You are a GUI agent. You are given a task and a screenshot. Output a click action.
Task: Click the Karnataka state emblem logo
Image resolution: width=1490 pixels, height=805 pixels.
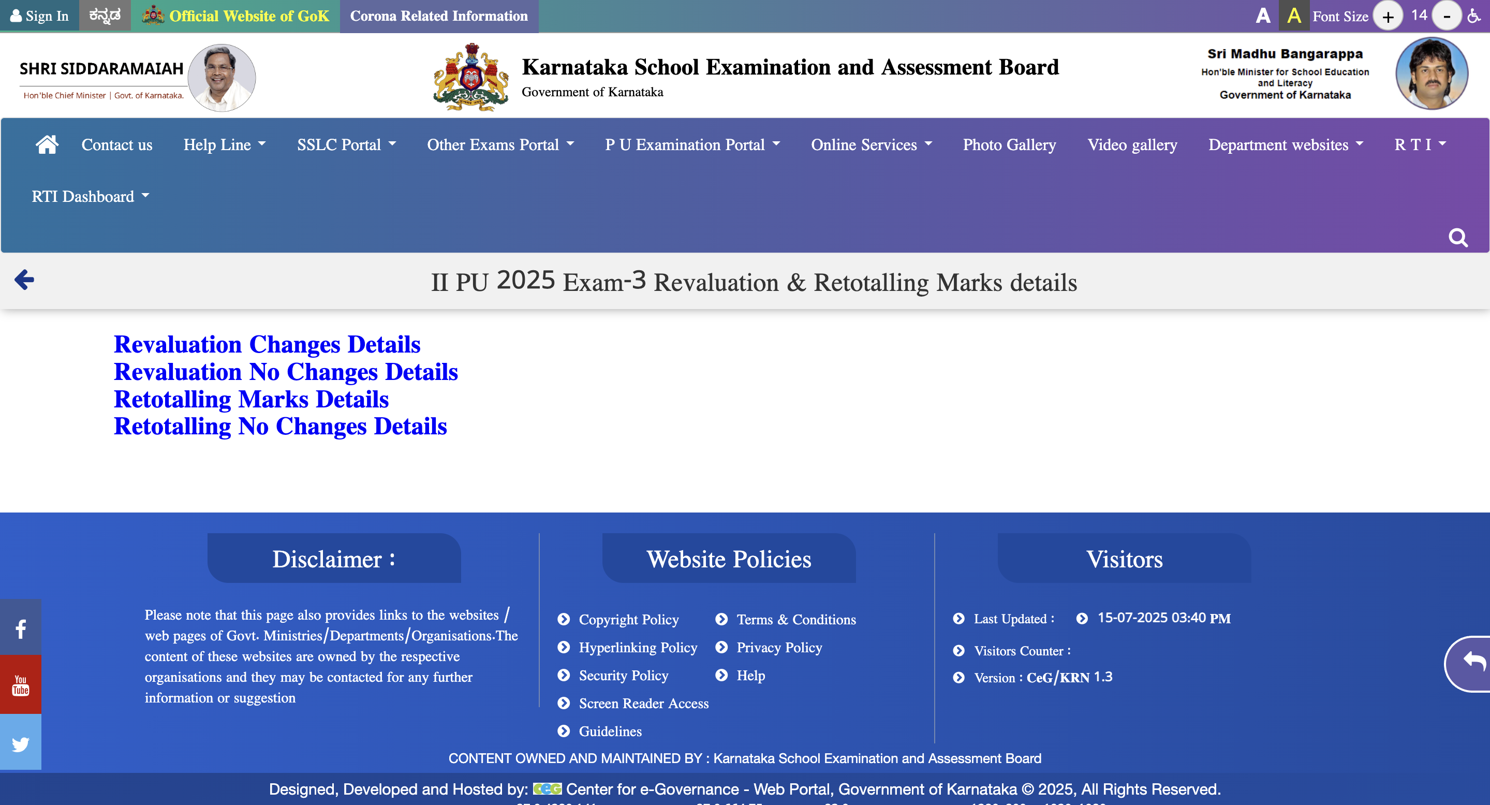tap(471, 77)
